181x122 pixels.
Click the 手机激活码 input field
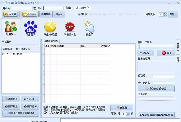pos(163,83)
